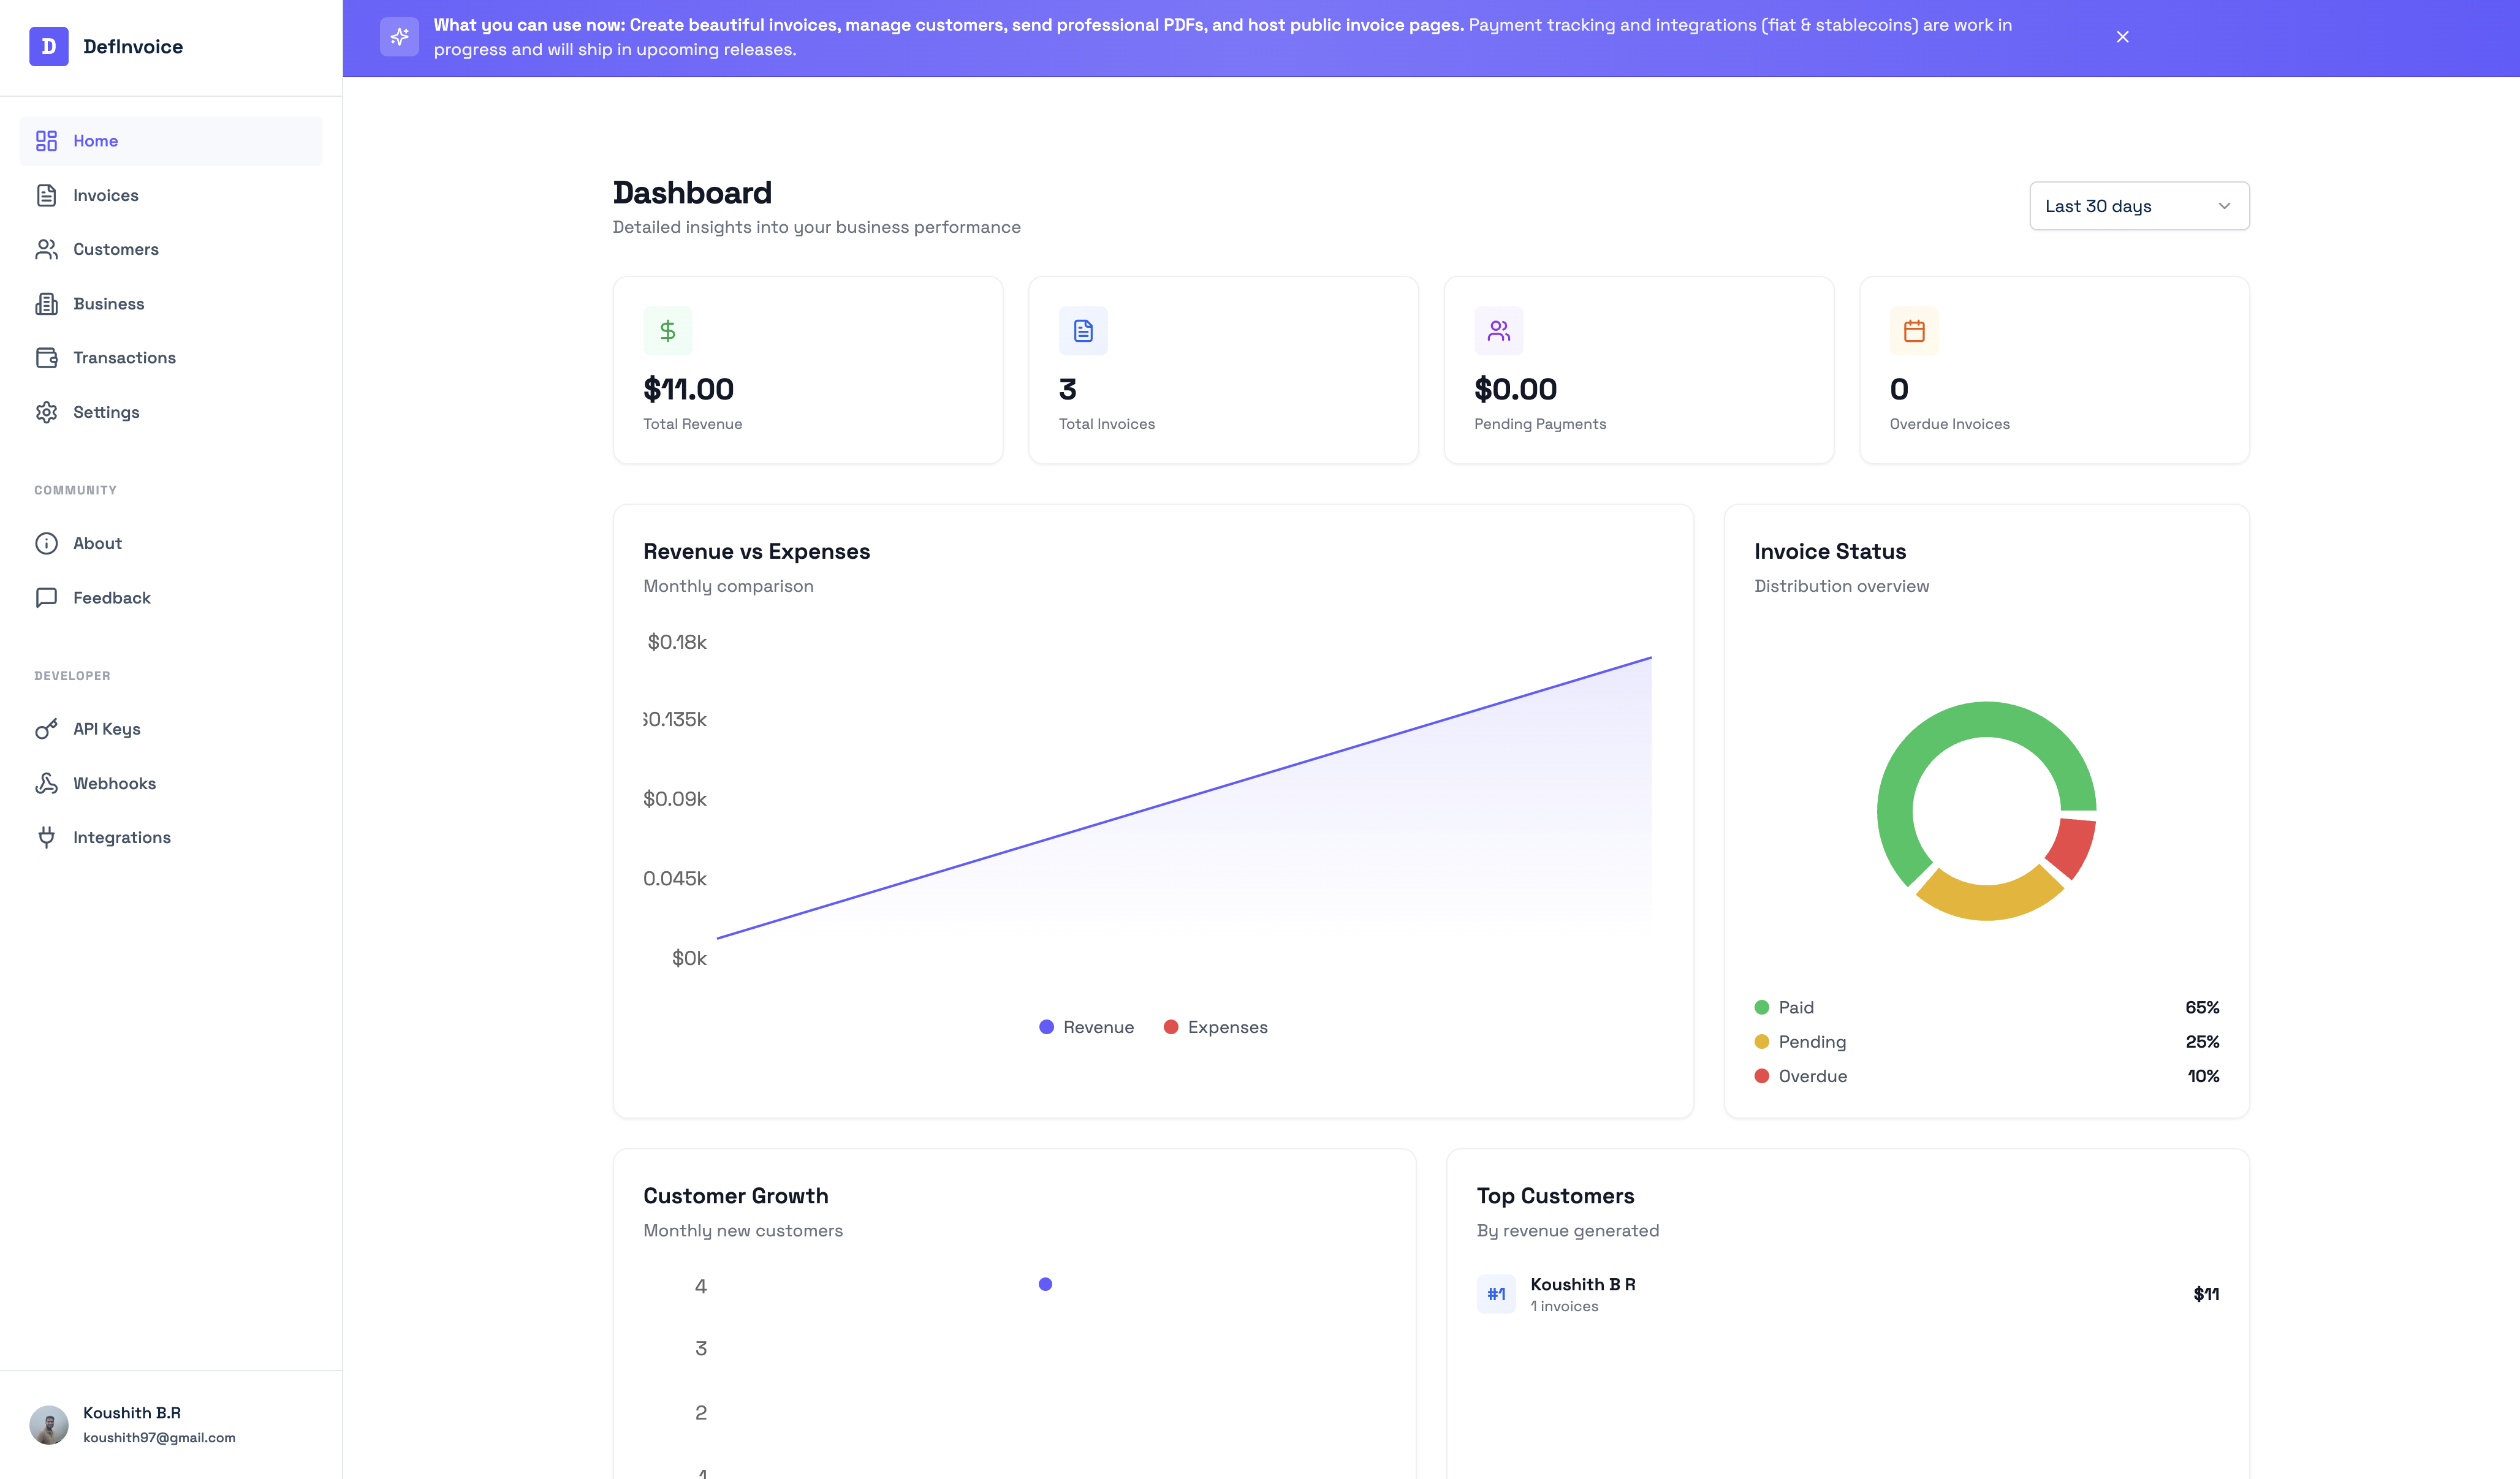Click the calendar icon on Overdue Invoices card
This screenshot has height=1479, width=2520.
coord(1914,331)
